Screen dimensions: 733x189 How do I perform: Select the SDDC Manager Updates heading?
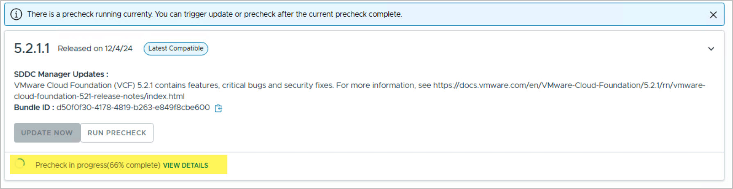tap(61, 74)
